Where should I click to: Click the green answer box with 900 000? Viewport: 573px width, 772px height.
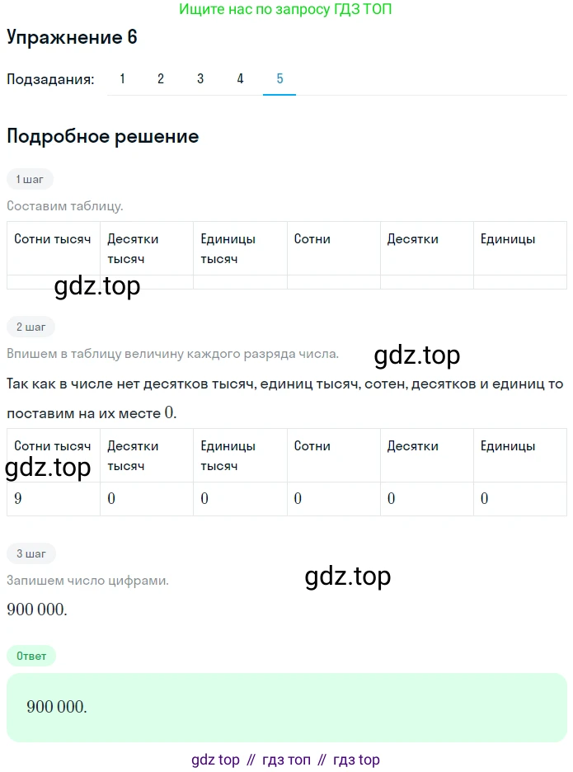coord(287,707)
